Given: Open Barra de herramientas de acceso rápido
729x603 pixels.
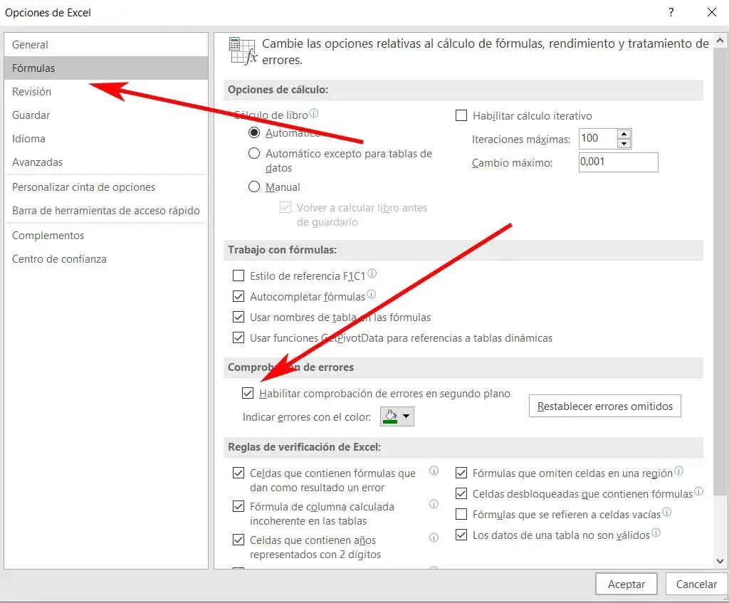Looking at the screenshot, I should click(106, 211).
